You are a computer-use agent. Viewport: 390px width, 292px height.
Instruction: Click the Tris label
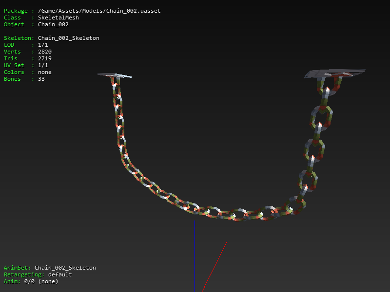[x=10, y=58]
